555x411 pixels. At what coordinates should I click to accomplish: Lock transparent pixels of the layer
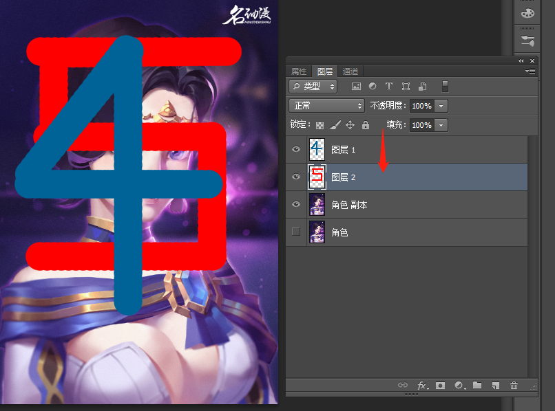click(x=320, y=125)
